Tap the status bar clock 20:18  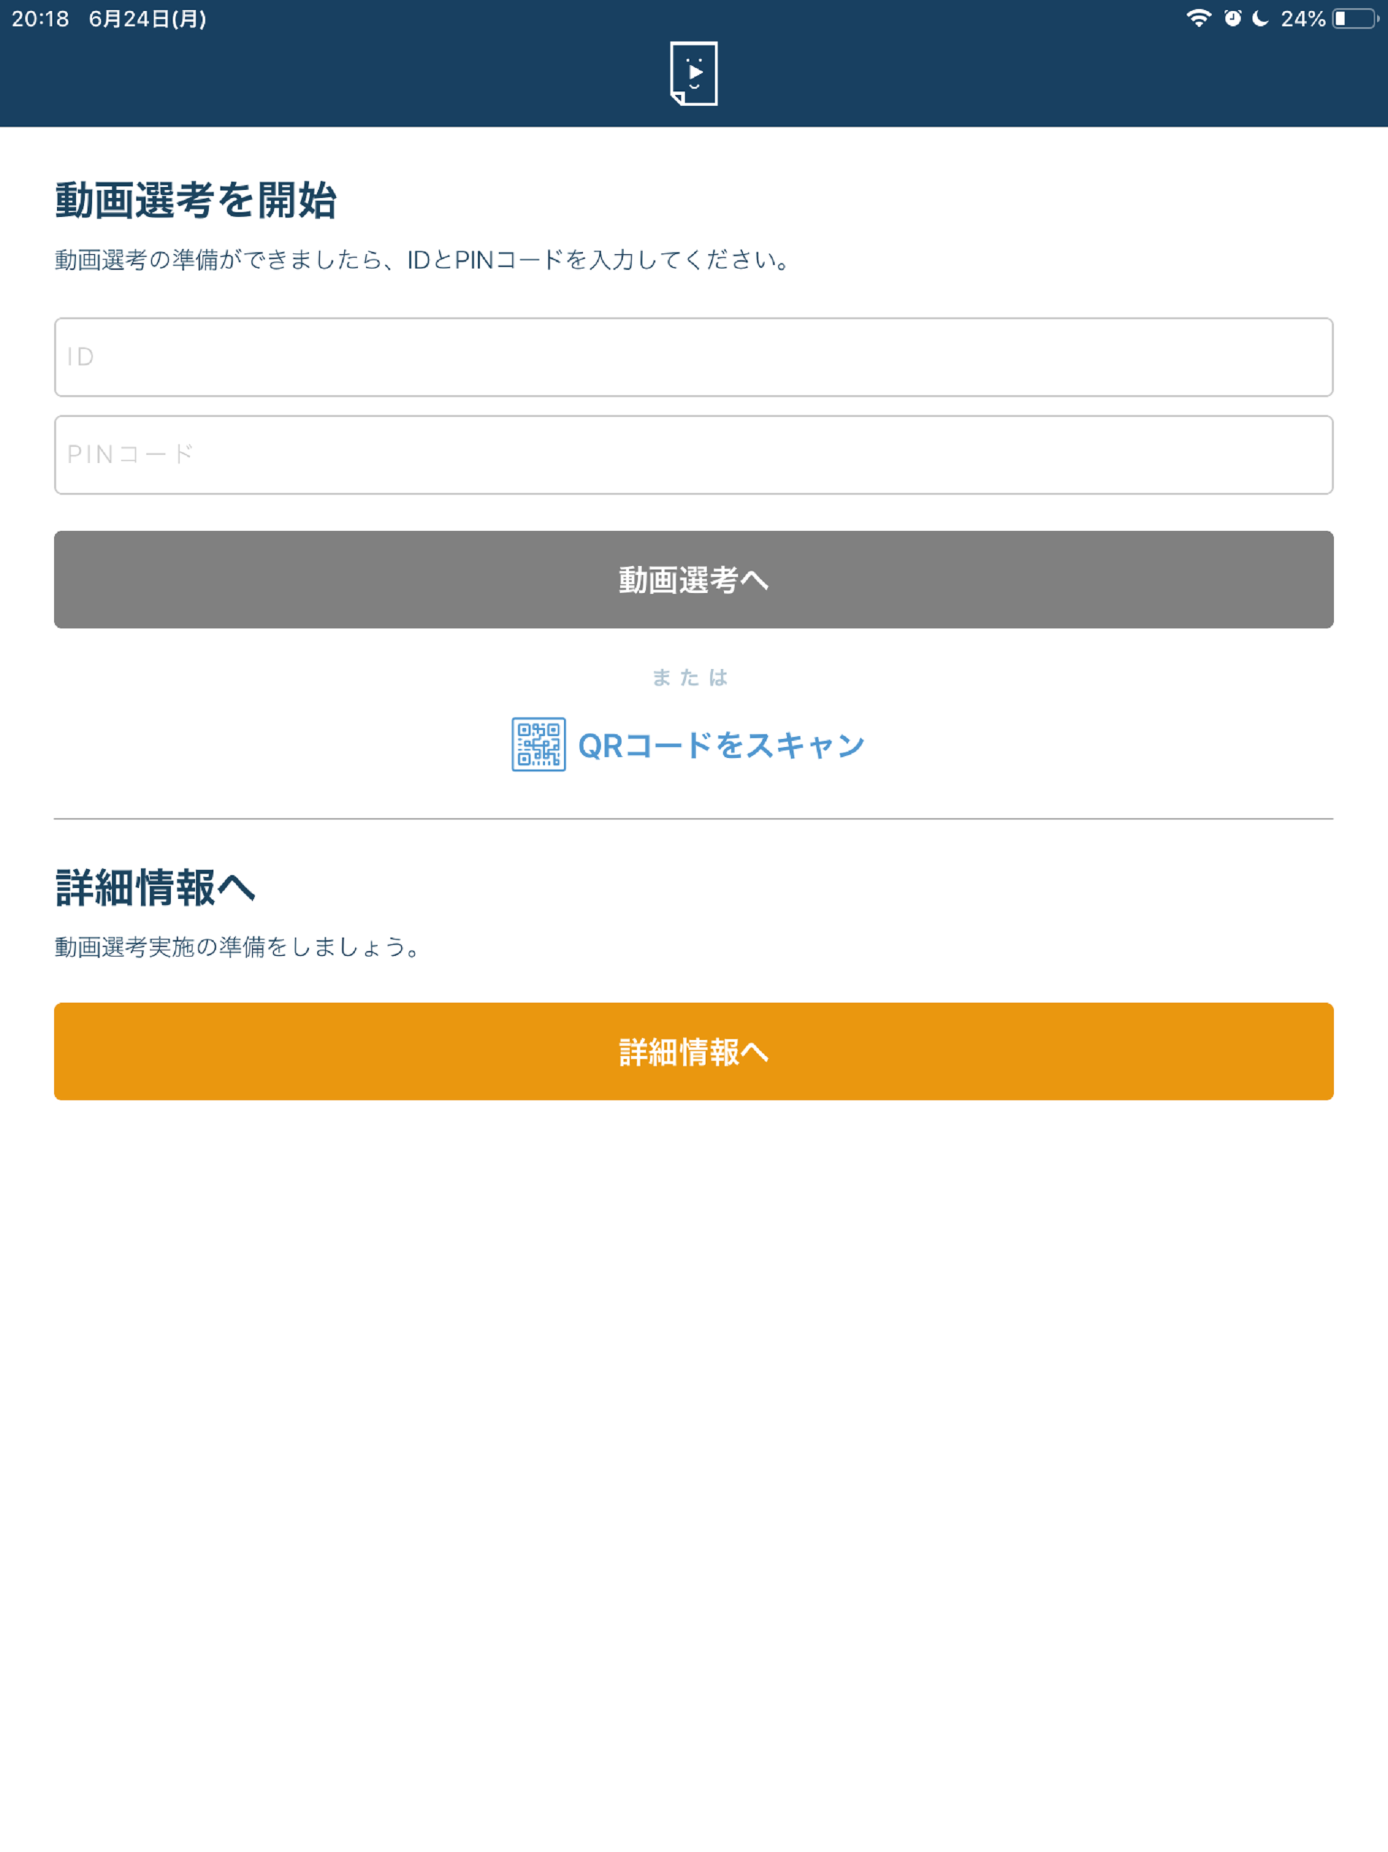click(40, 18)
